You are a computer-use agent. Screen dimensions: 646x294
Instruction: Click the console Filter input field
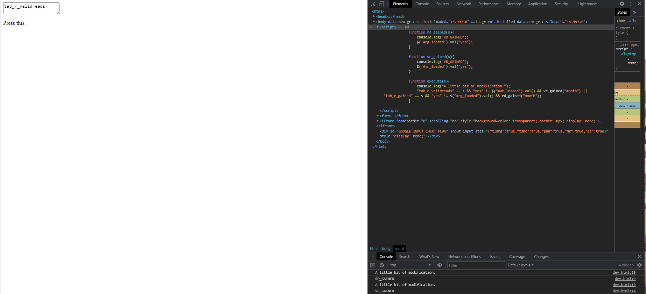pos(476,265)
